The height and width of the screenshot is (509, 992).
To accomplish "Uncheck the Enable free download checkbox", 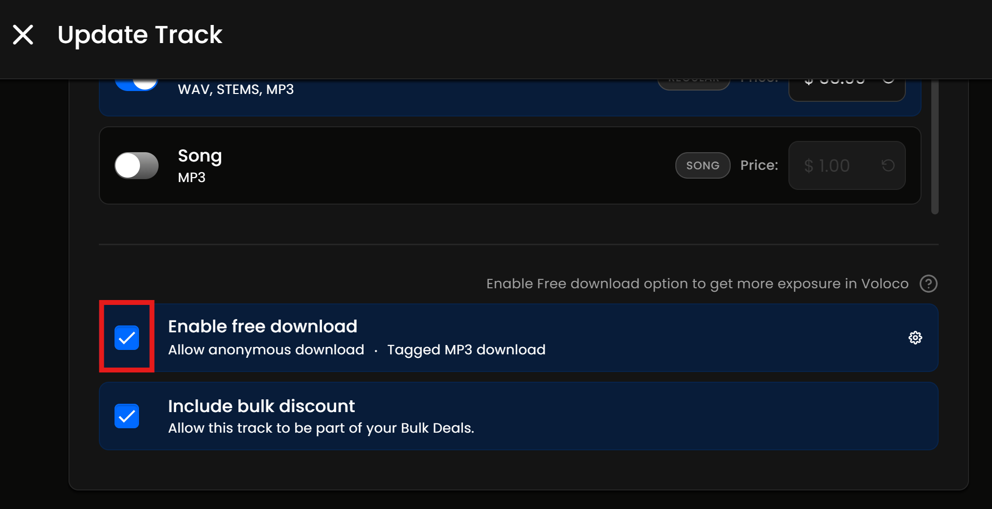I will [x=127, y=338].
